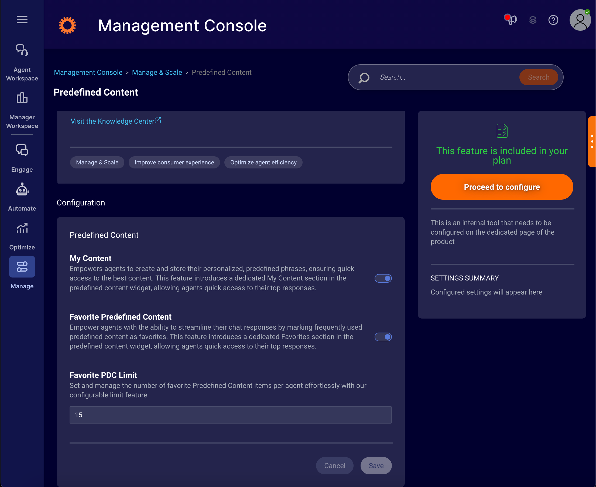
Task: Select the Manage & Scale breadcrumb
Action: pyautogui.click(x=157, y=72)
